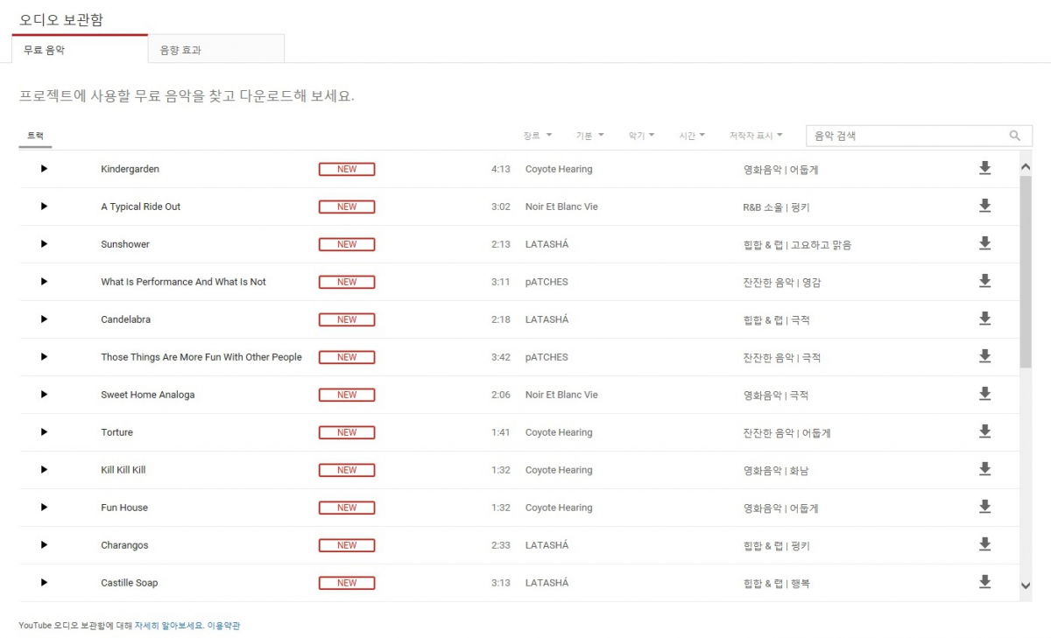Open the 자세히 알아보세요 link
This screenshot has height=638, width=1051.
point(169,626)
